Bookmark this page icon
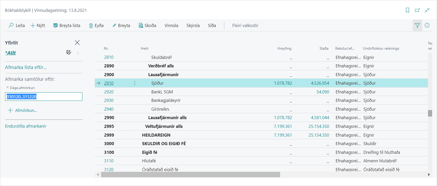437x186 pixels. click(407, 10)
